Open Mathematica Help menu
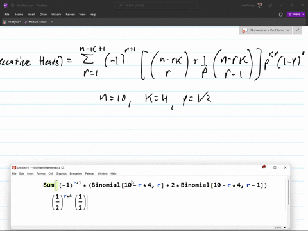Screen dimensions: 308x231 pos(114,173)
